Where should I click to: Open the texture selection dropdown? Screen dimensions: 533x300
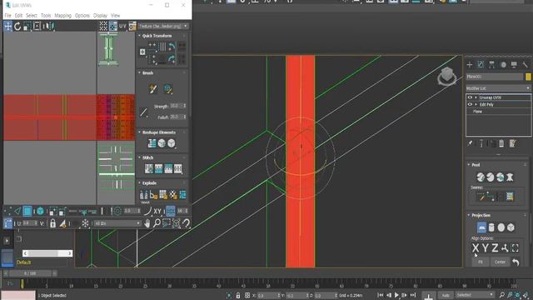[163, 26]
